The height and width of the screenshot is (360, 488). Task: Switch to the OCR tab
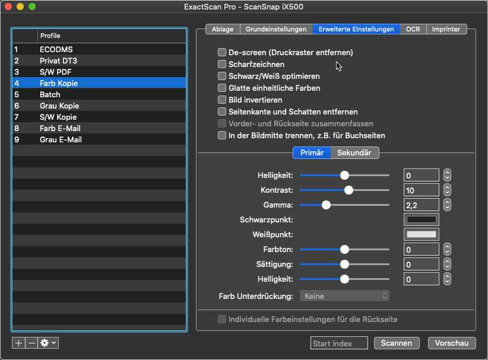pos(413,29)
